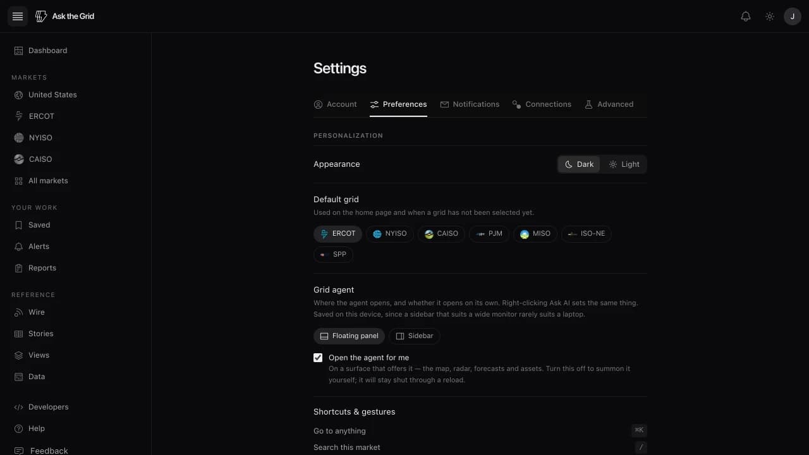
Task: Click the sun theme icon in header
Action: coord(770,16)
